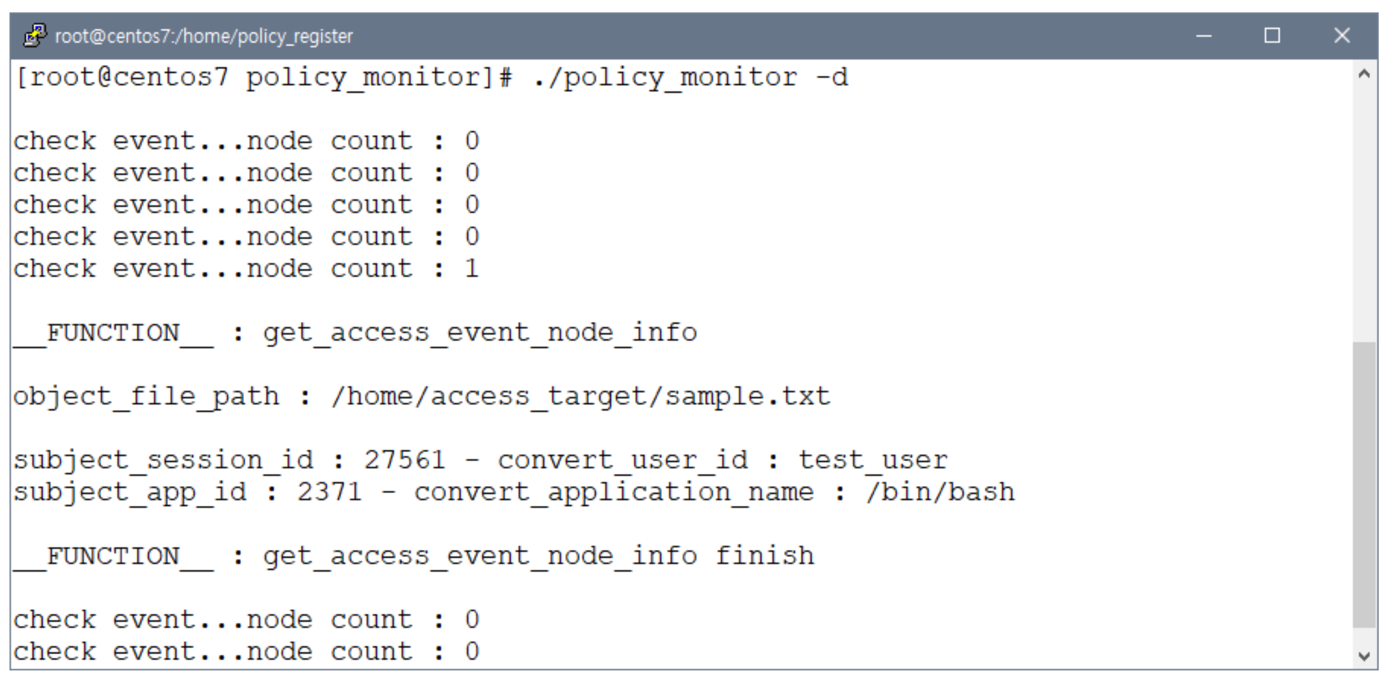The image size is (1392, 683).
Task: Click the session id number 27561
Action: [x=404, y=460]
